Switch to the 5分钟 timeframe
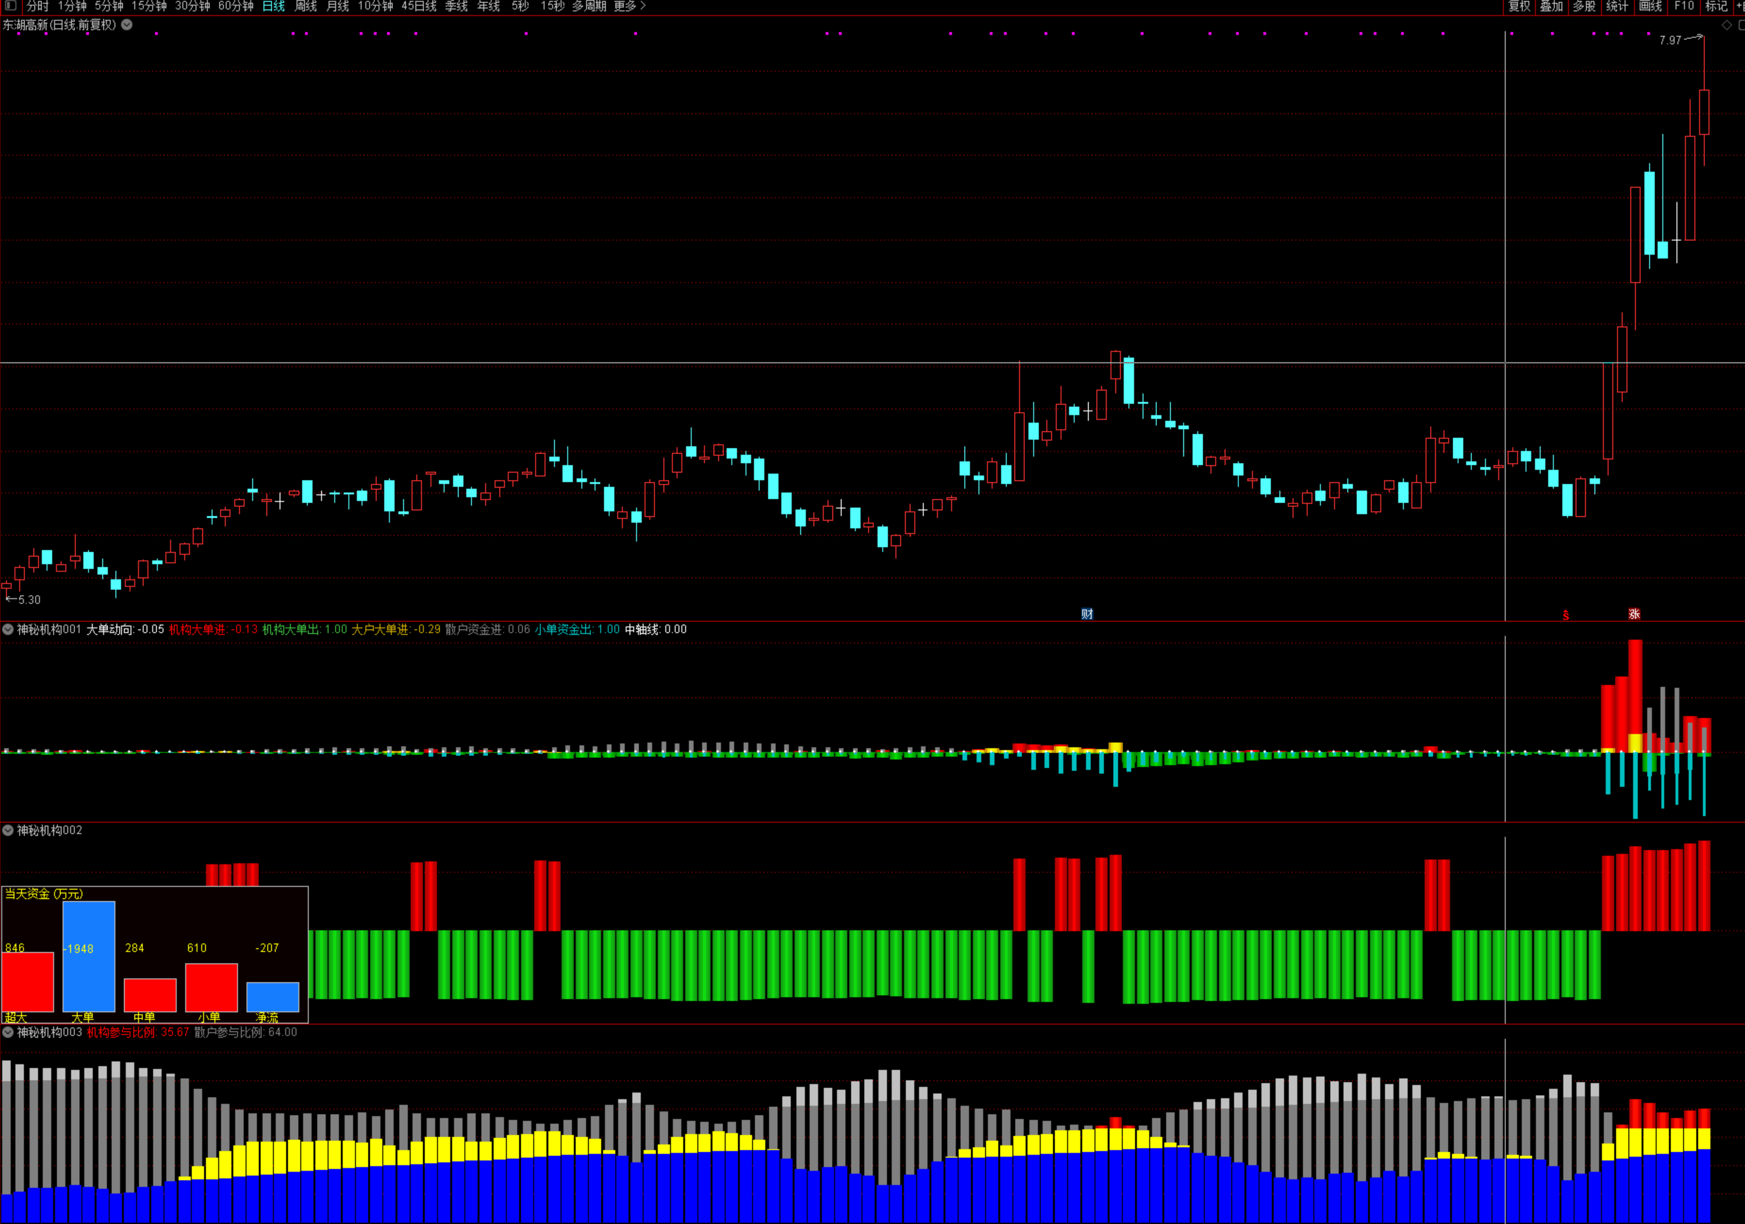1745x1224 pixels. tap(109, 6)
